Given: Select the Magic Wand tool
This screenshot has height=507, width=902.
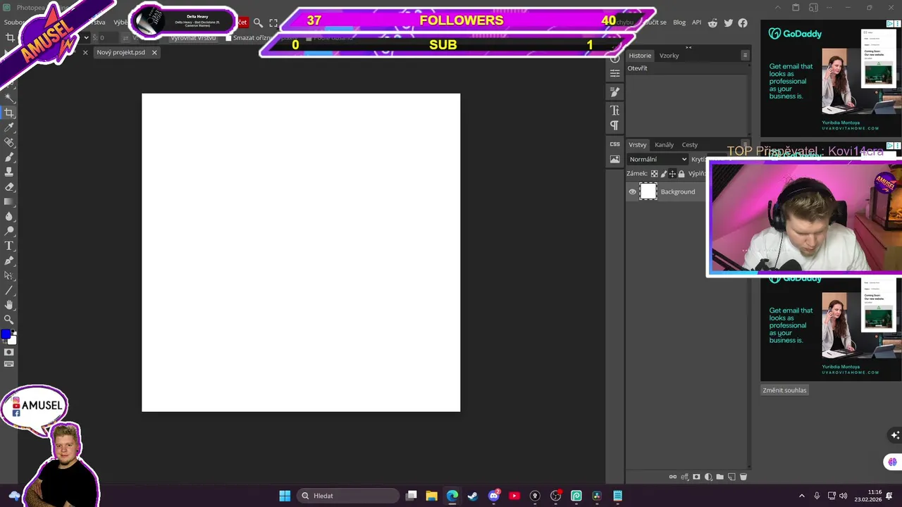Looking at the screenshot, I should coord(9,98).
